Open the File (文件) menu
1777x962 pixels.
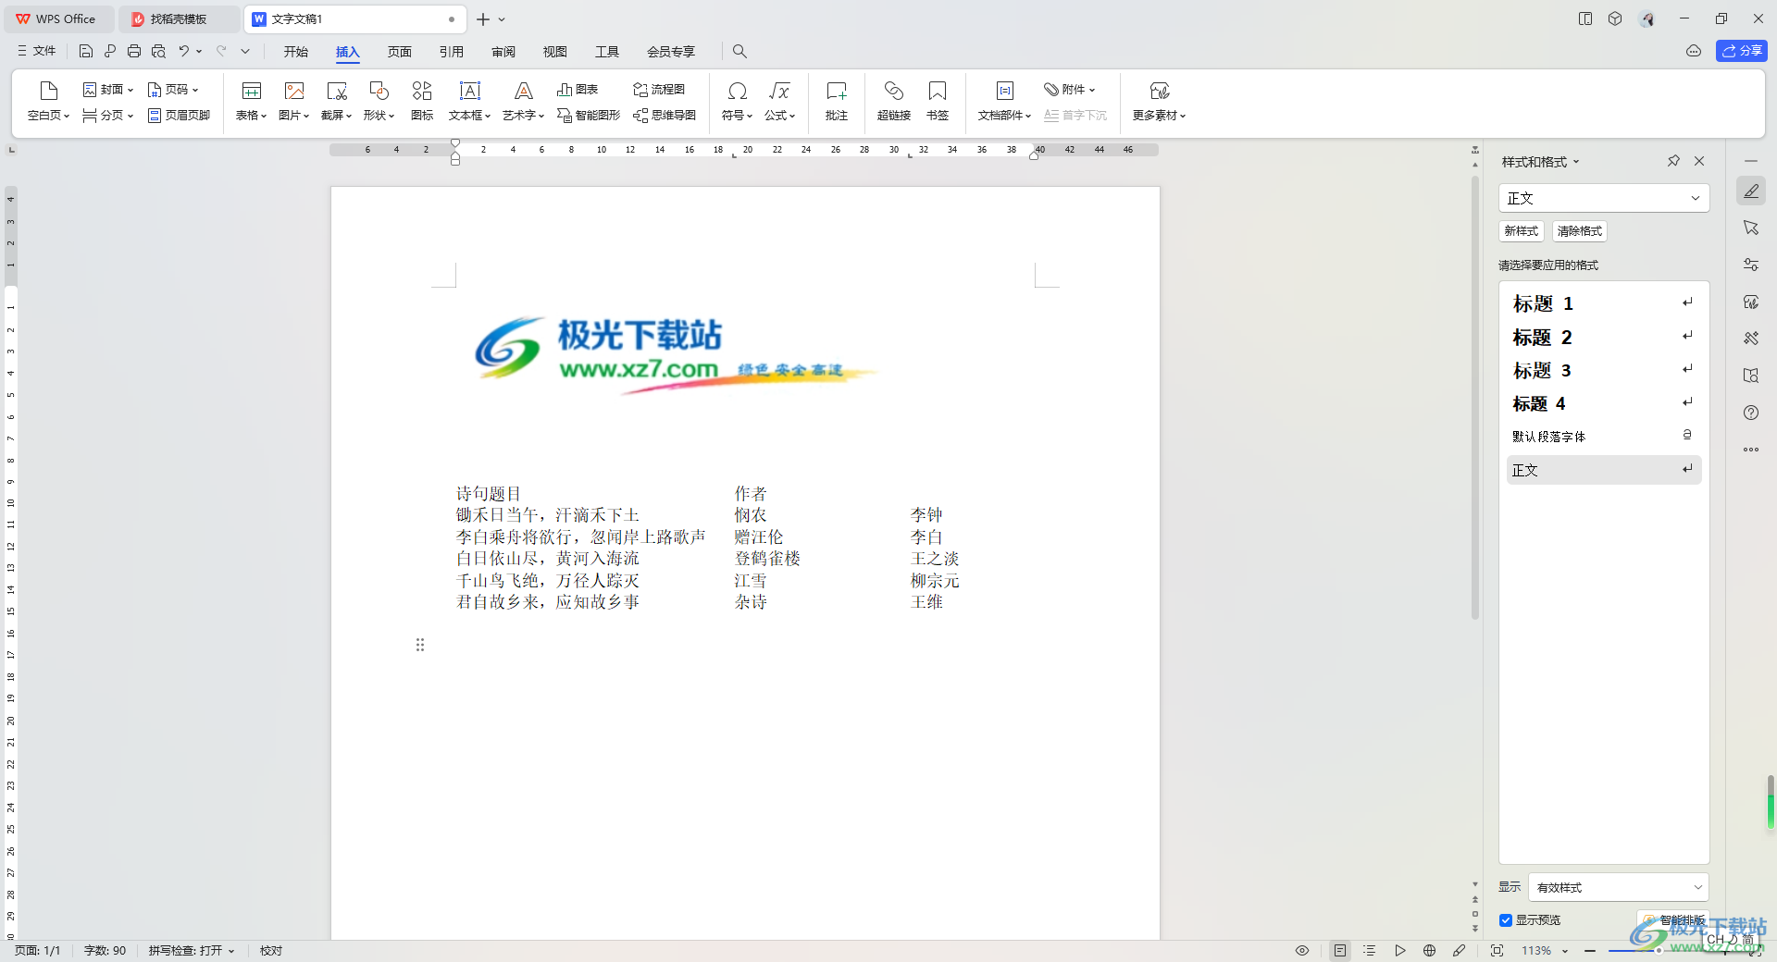coord(37,52)
